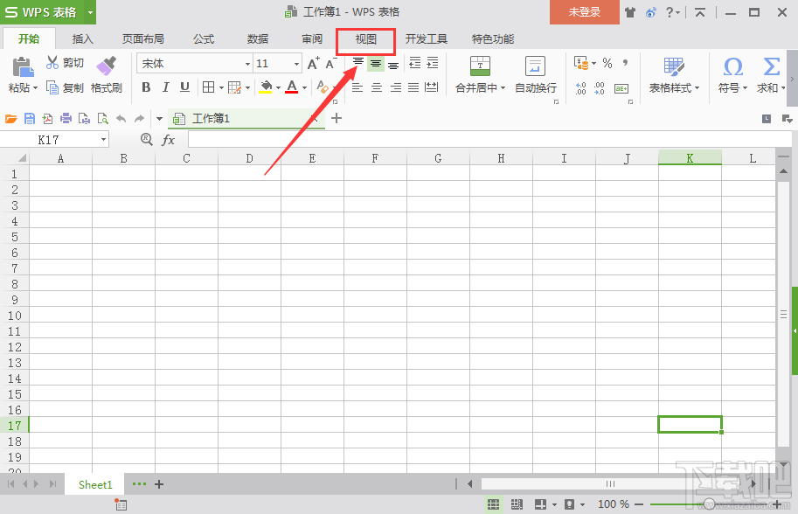Open the font name dropdown
The width and height of the screenshot is (798, 514).
247,63
